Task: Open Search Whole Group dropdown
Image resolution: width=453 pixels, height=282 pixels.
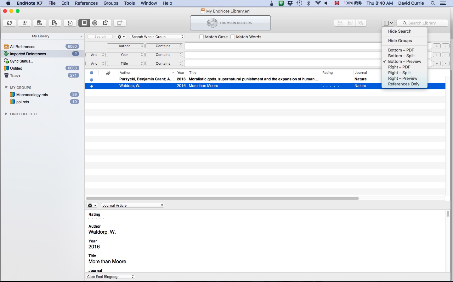Action: tap(157, 37)
